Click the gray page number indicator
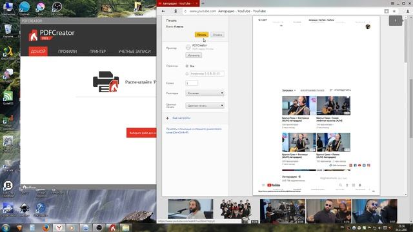Viewport: 413px width, 232px height. [396, 21]
